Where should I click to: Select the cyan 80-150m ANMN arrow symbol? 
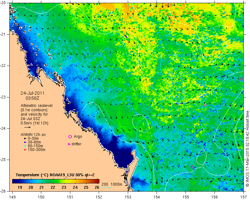25,146
